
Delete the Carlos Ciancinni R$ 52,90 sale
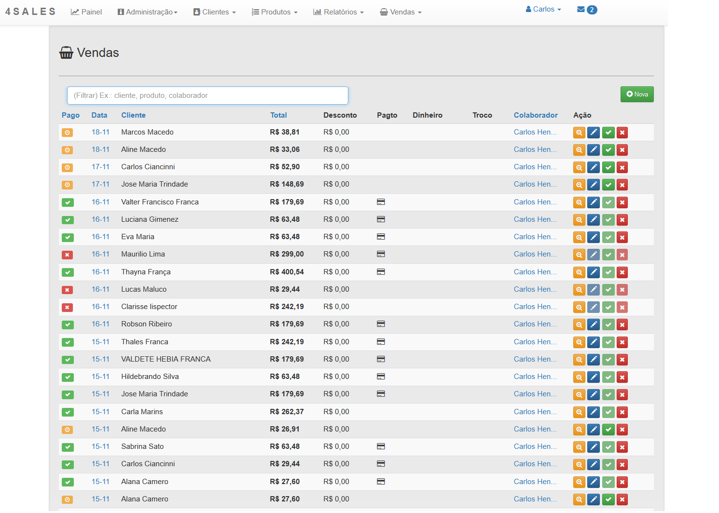coord(622,168)
